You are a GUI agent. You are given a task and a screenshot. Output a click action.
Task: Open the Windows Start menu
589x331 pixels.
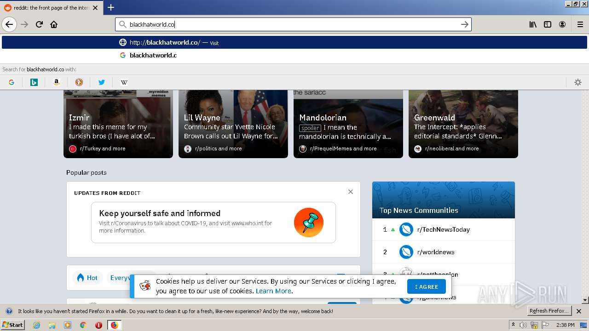(12, 325)
